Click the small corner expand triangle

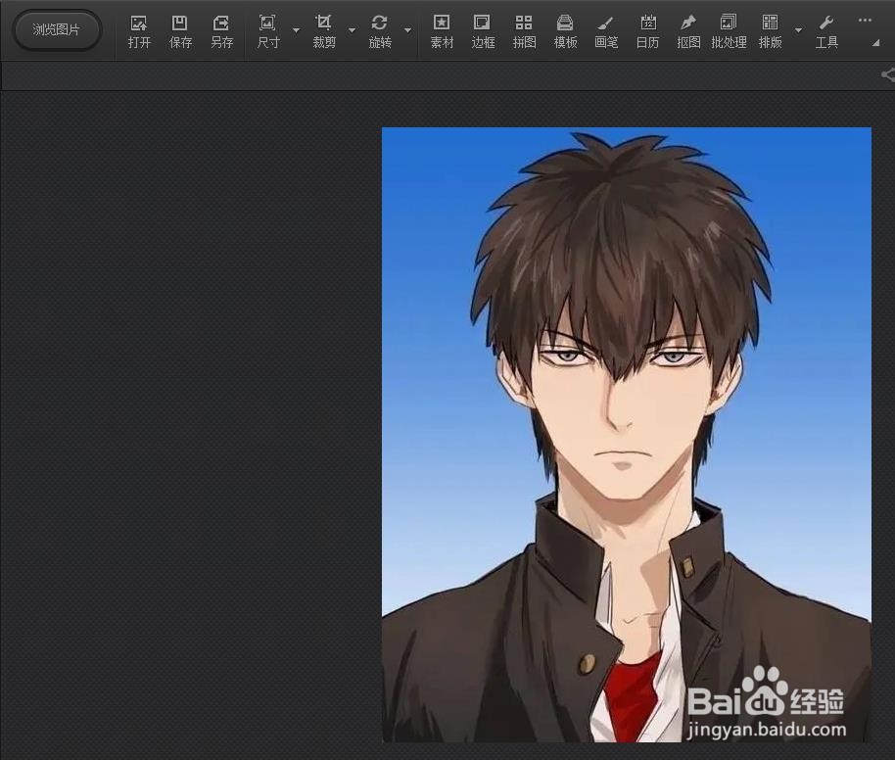(875, 43)
